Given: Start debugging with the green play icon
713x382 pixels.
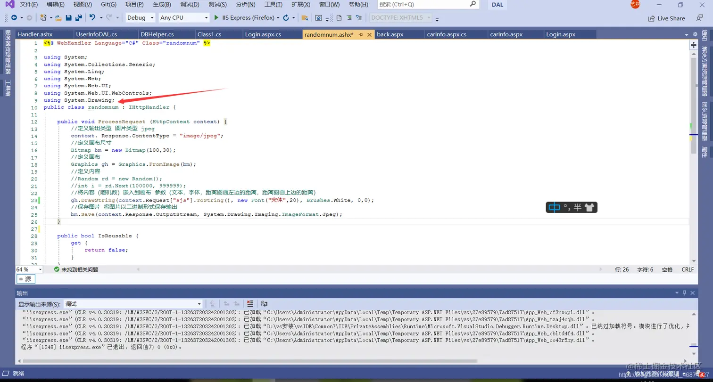Looking at the screenshot, I should 216,17.
